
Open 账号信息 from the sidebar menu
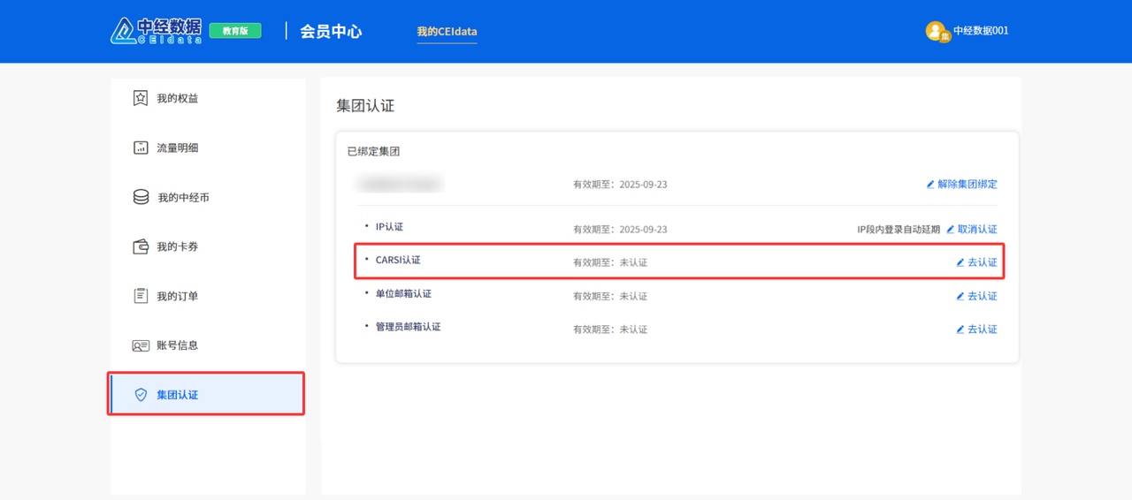(x=177, y=345)
